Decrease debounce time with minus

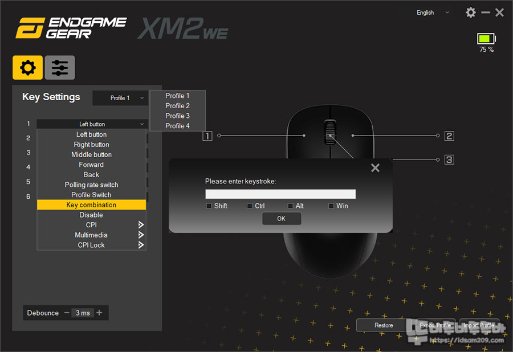[67, 313]
